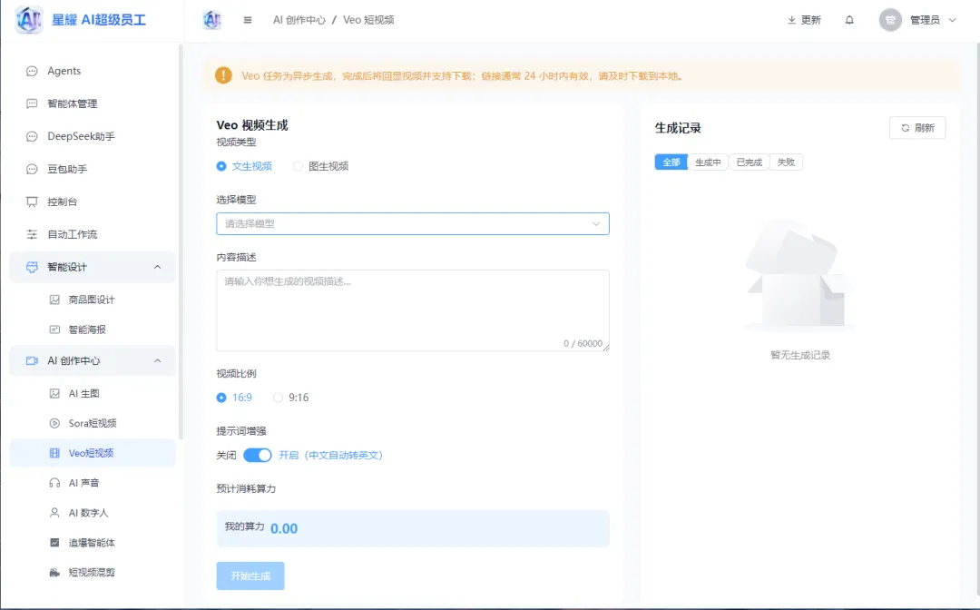Open the 选择模型 dropdown
This screenshot has width=980, height=610.
tap(413, 222)
